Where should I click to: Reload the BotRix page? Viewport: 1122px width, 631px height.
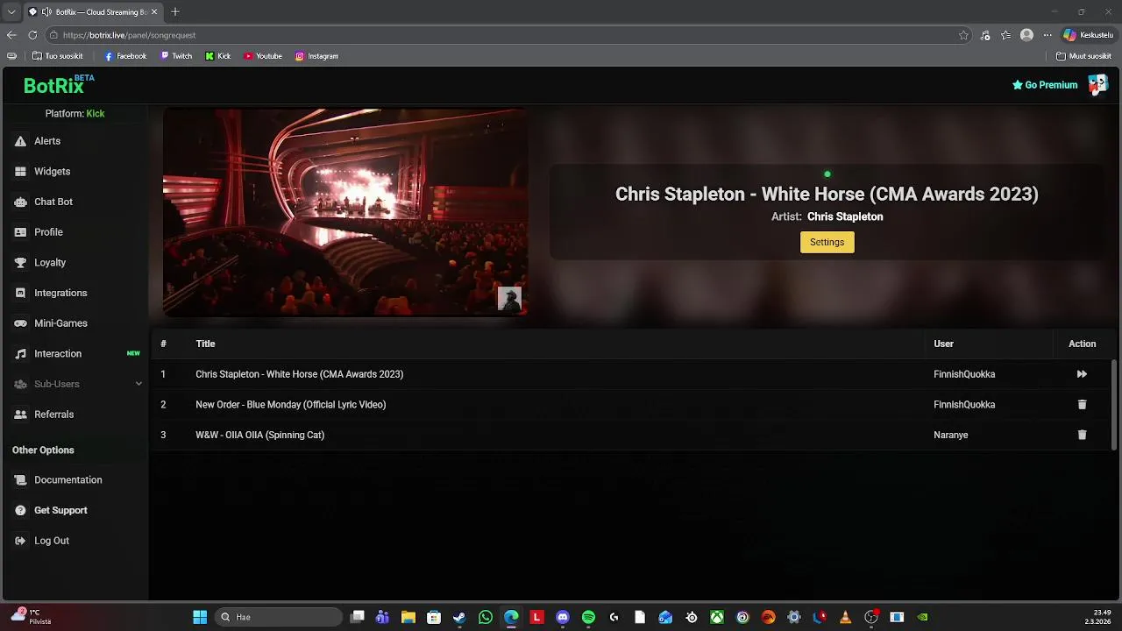[32, 35]
